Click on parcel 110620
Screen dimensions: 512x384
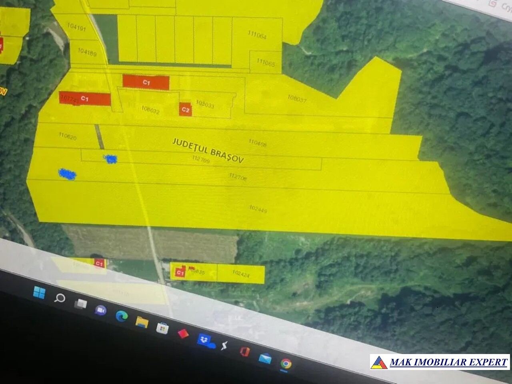[x=67, y=136]
